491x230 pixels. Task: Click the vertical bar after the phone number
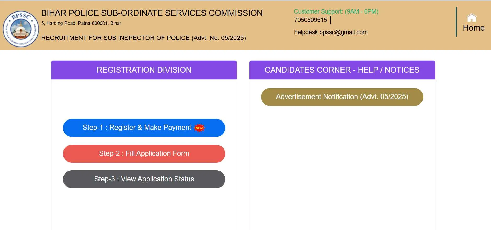[331, 20]
